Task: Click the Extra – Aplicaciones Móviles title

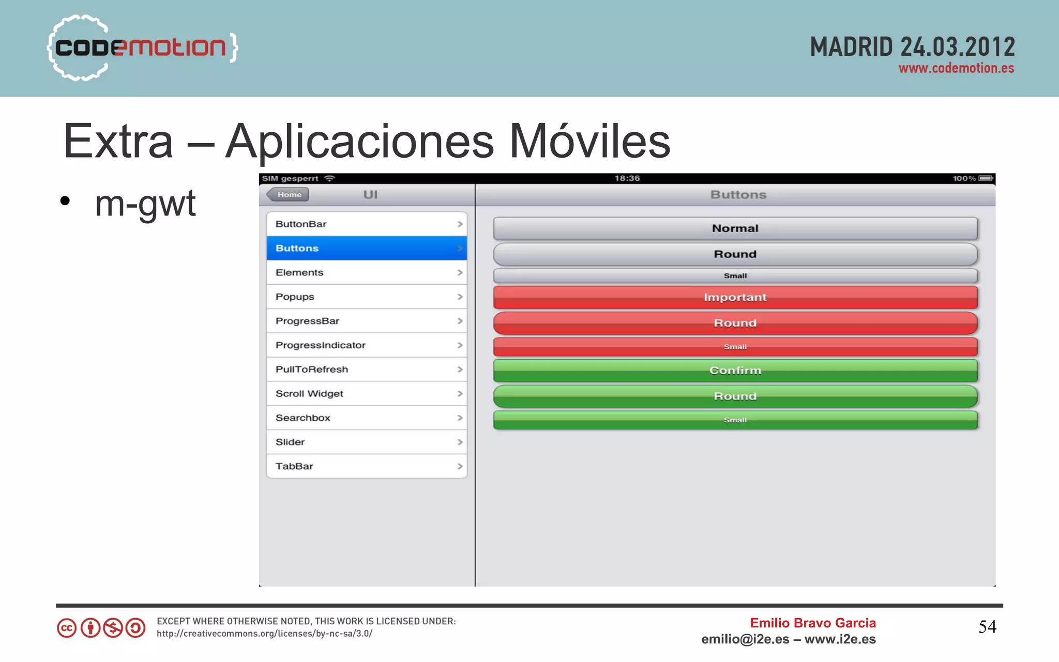Action: click(367, 141)
